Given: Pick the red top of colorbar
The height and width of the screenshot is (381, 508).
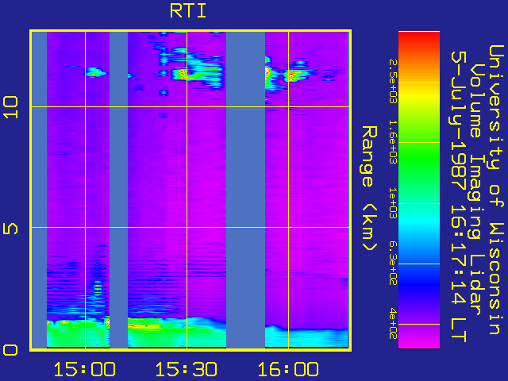Looking at the screenshot, I should coord(419,38).
